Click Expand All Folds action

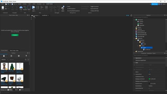click(x=94, y=9)
